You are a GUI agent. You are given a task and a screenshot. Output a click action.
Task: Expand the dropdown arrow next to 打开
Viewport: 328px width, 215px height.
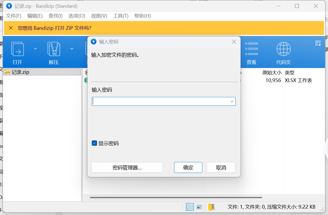click(x=35, y=48)
